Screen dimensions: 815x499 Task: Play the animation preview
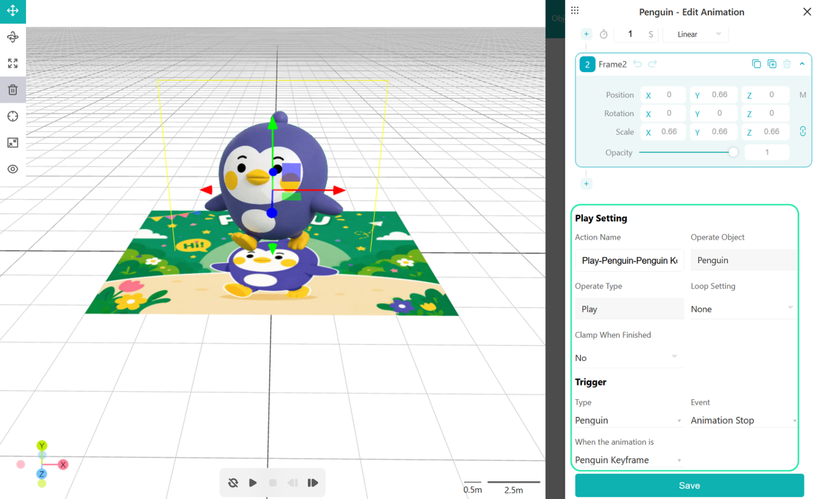(253, 483)
